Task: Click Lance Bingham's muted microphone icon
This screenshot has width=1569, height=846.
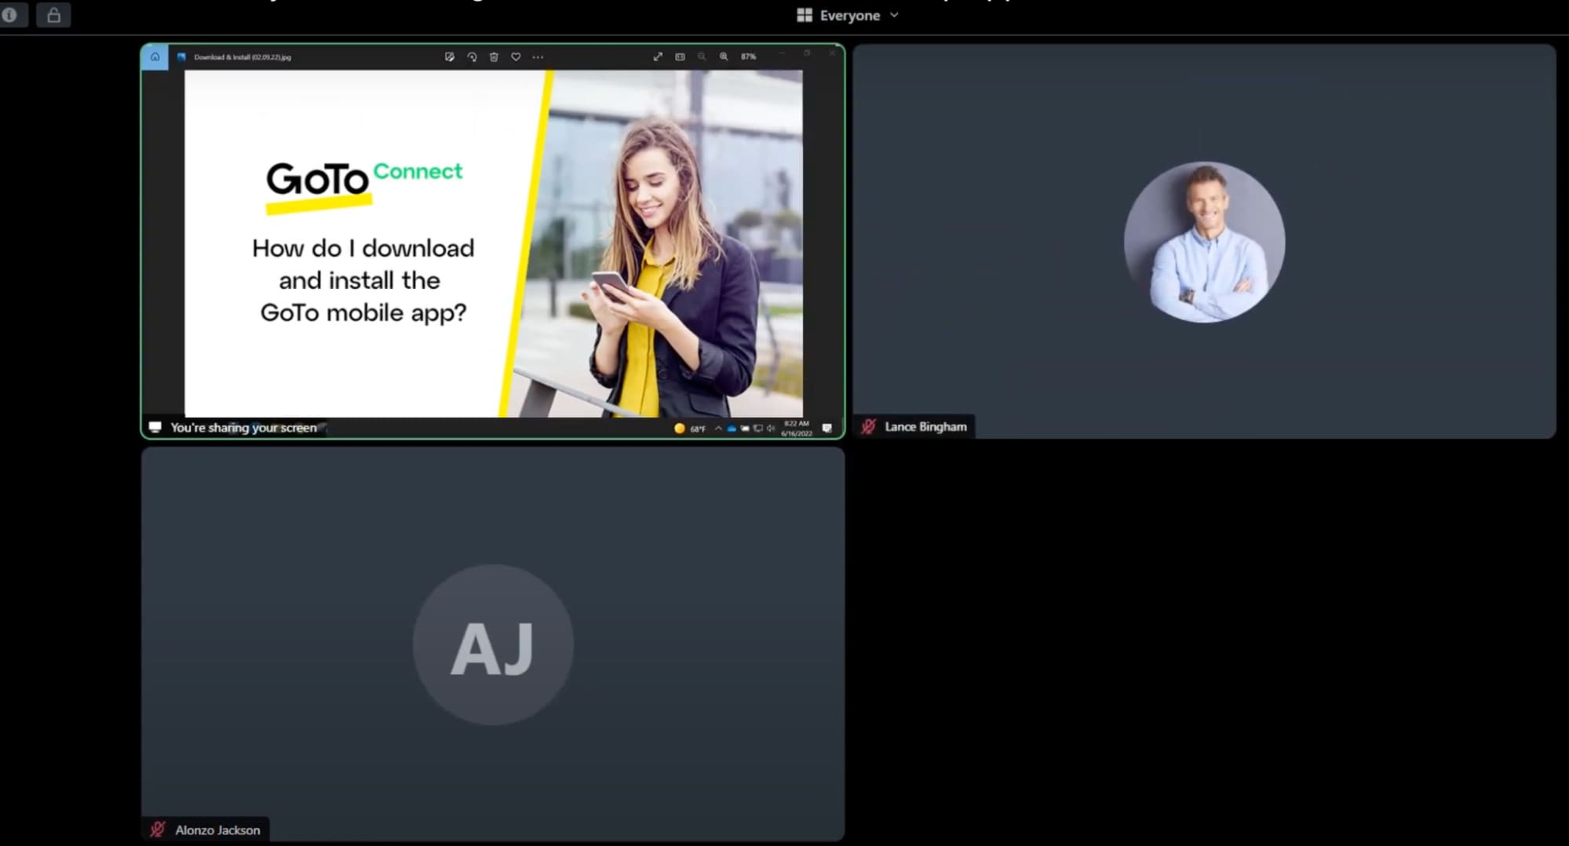Action: pos(869,426)
